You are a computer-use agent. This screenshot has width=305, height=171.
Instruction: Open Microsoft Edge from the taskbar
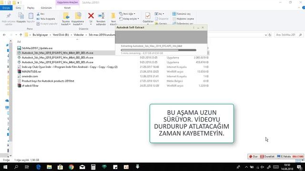pos(38,167)
